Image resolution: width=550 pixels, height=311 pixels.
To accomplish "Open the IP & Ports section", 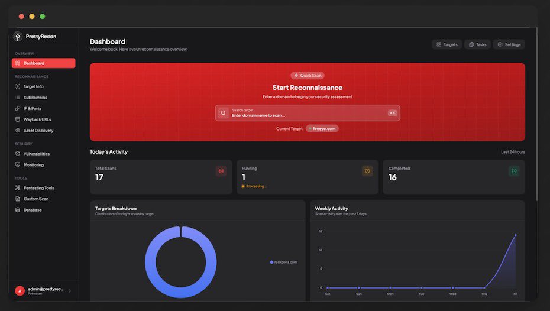I will click(44, 108).
